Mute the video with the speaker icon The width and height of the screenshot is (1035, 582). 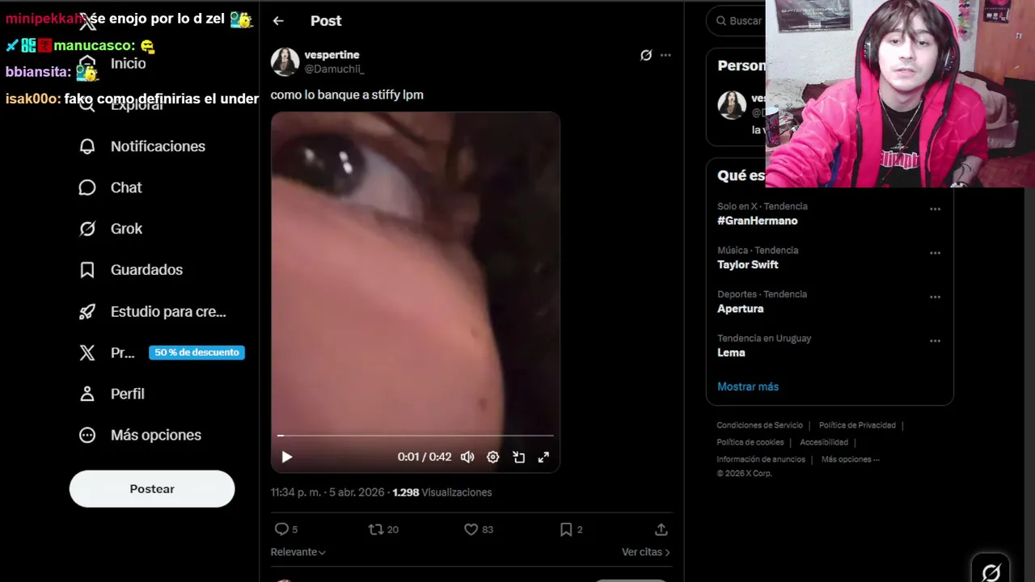pyautogui.click(x=467, y=457)
